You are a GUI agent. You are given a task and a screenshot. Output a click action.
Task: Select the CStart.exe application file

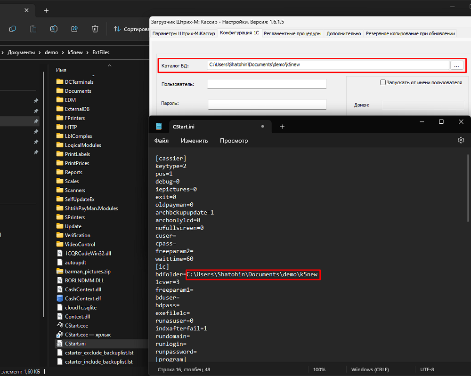click(72, 325)
